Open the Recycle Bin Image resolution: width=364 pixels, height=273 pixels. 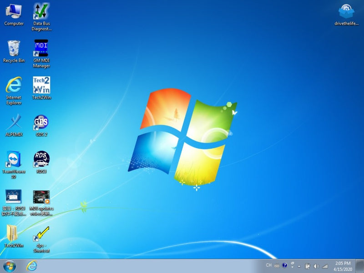tap(13, 49)
